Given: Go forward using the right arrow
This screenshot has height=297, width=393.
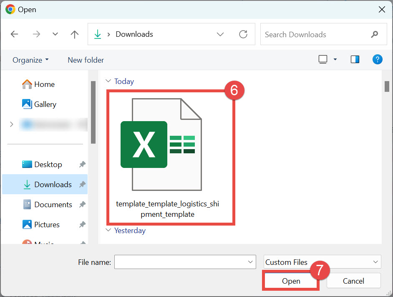Looking at the screenshot, I should [36, 34].
